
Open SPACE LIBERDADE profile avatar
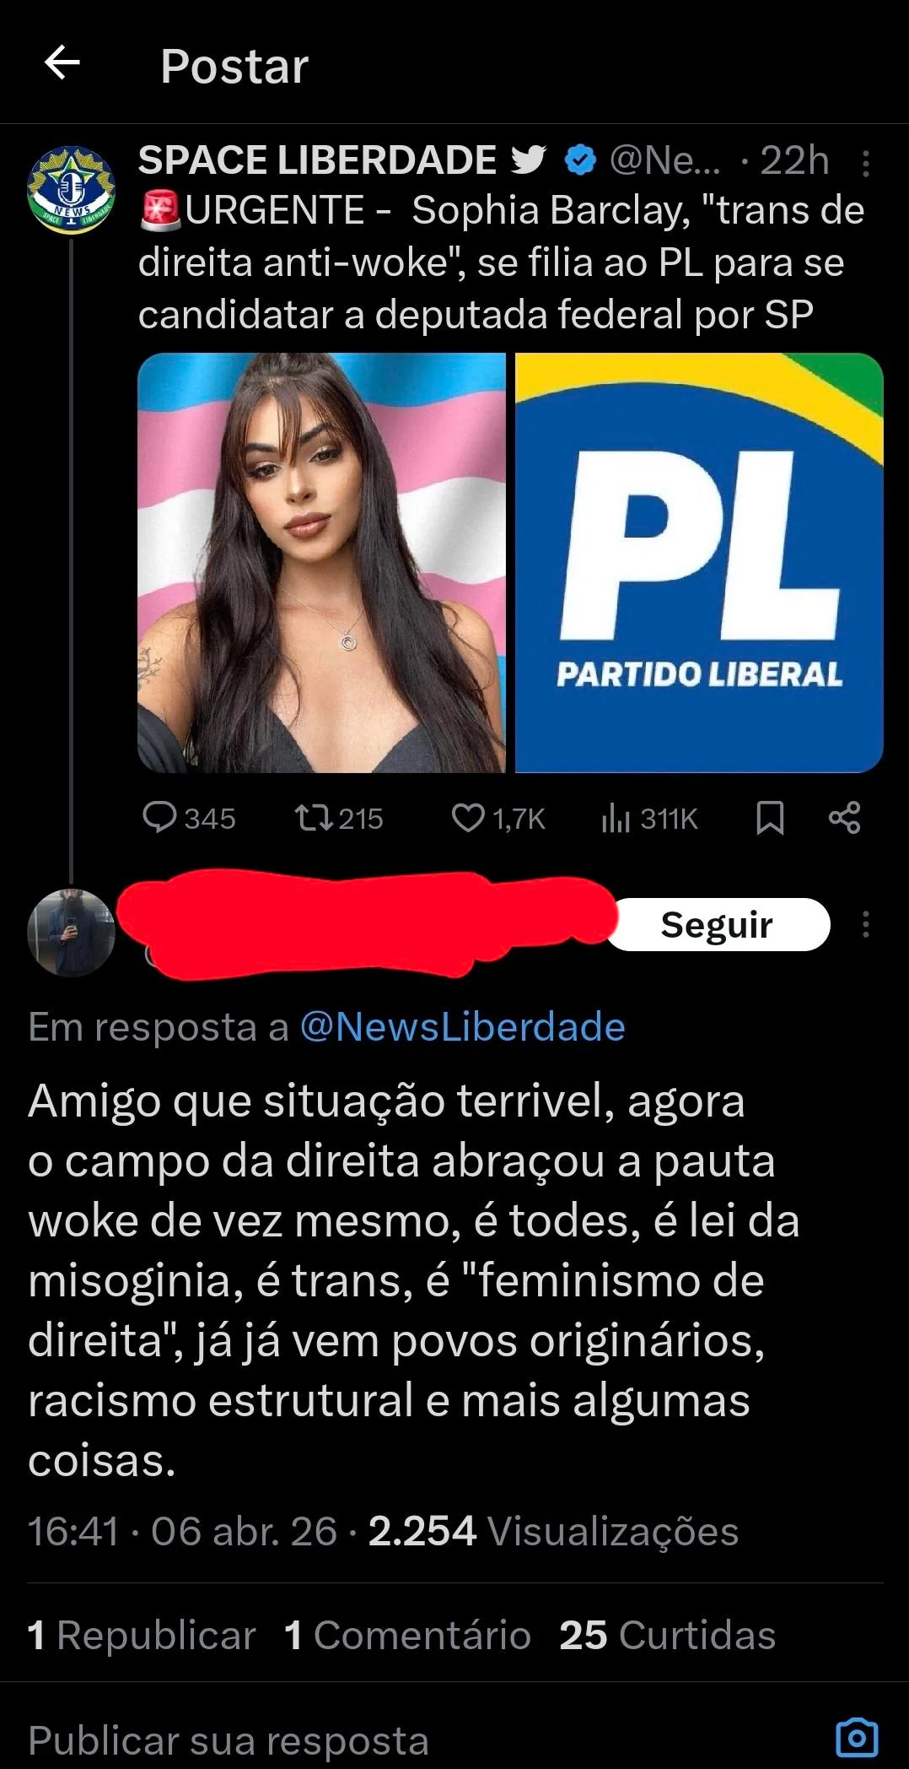click(71, 191)
